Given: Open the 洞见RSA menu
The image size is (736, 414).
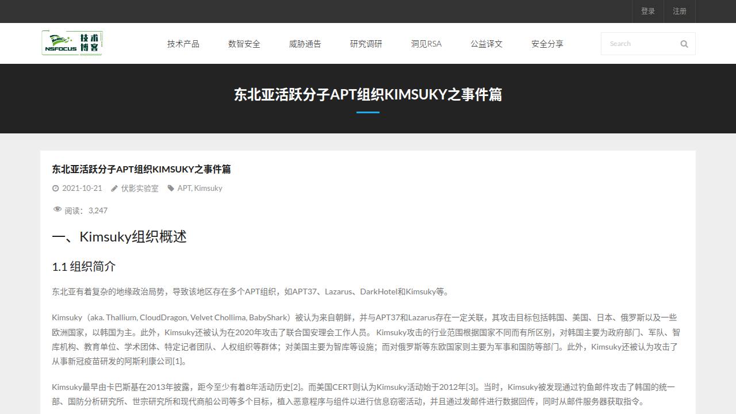Looking at the screenshot, I should point(426,44).
